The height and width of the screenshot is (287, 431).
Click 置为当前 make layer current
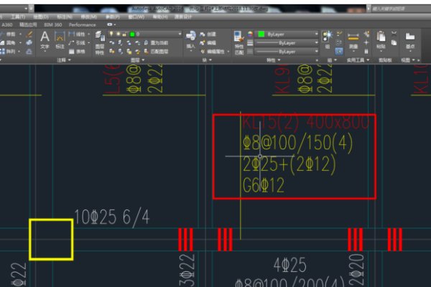tap(156, 43)
